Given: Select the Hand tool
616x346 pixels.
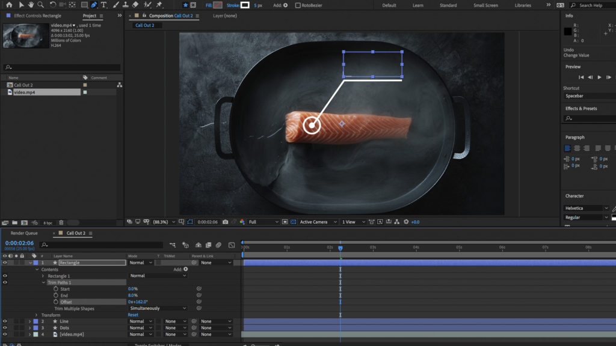Looking at the screenshot, I should click(x=31, y=5).
